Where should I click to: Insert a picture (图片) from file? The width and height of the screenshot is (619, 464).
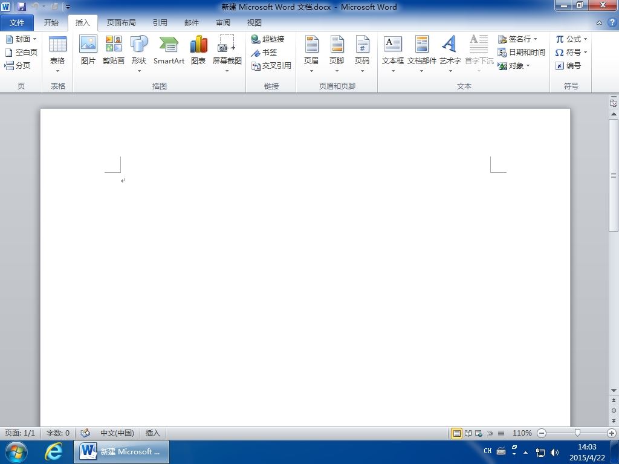tap(88, 51)
